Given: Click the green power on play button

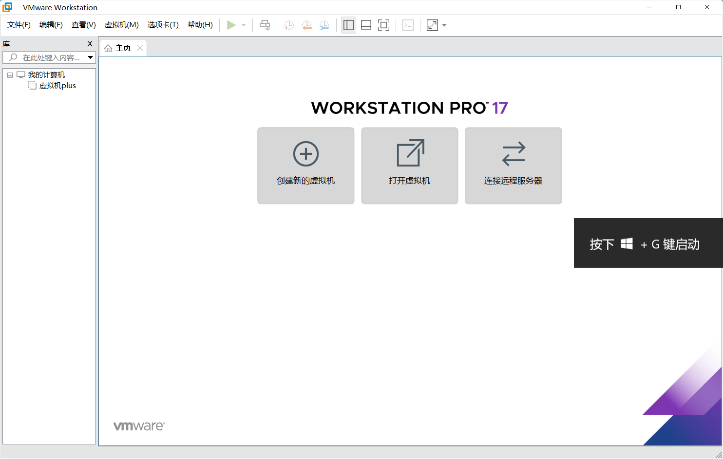Looking at the screenshot, I should (x=231, y=25).
